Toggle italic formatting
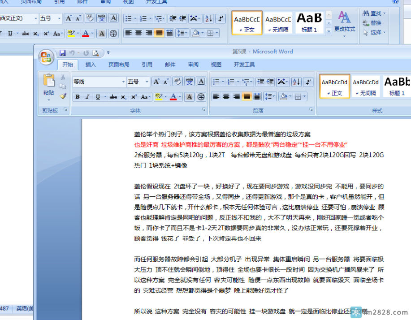The image size is (411, 320). 87,96
